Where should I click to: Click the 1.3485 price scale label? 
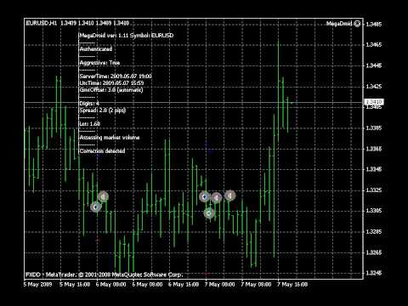[374, 24]
